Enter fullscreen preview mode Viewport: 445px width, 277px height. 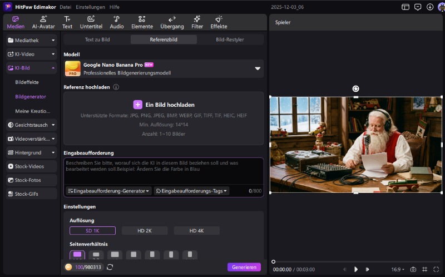coord(437,269)
